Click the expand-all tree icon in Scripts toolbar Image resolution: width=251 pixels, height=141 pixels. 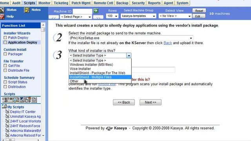click(5, 100)
